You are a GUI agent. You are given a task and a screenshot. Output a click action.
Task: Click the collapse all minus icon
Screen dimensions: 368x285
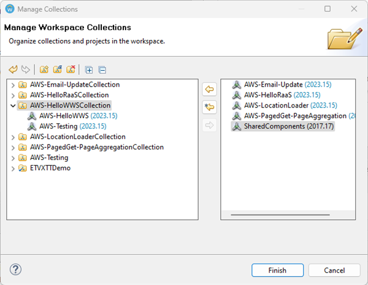click(x=102, y=70)
